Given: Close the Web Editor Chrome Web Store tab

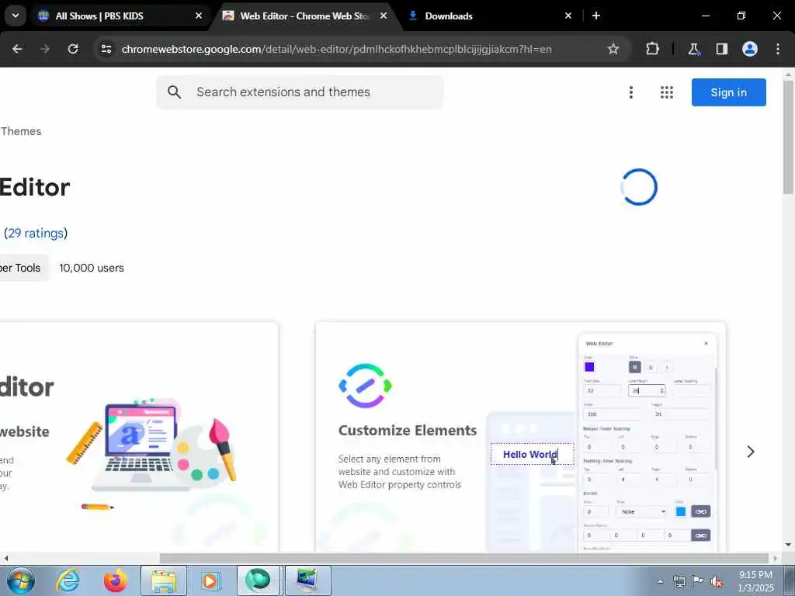Looking at the screenshot, I should [x=384, y=16].
